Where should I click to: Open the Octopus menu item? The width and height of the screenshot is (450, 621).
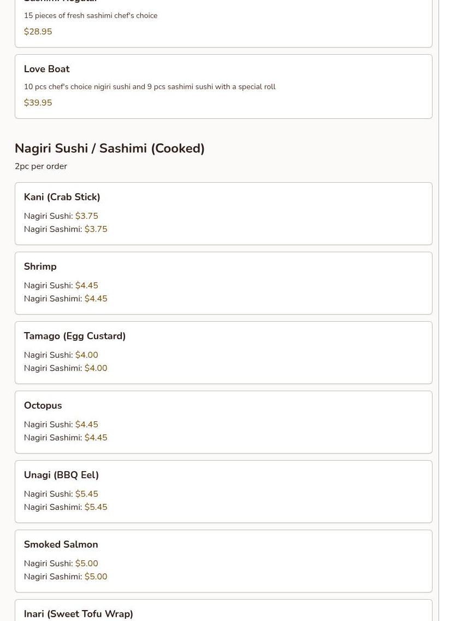(43, 405)
